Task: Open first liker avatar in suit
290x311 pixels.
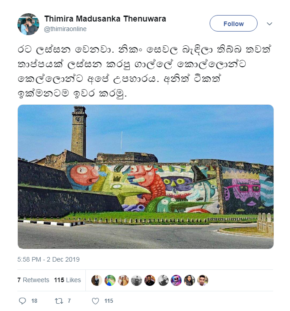Action: point(97,280)
